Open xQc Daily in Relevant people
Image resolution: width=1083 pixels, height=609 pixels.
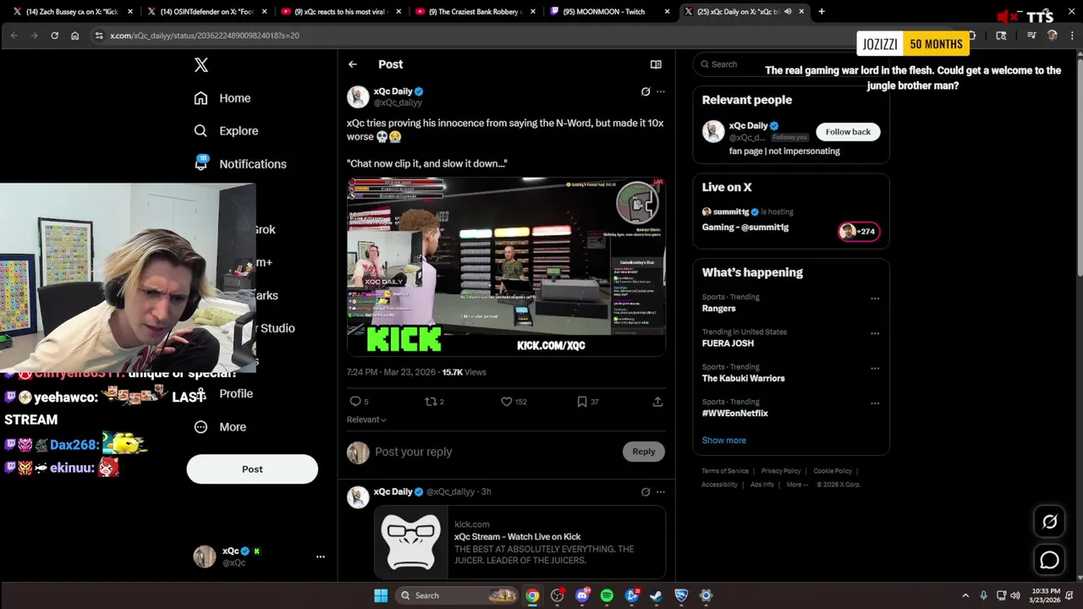click(749, 126)
